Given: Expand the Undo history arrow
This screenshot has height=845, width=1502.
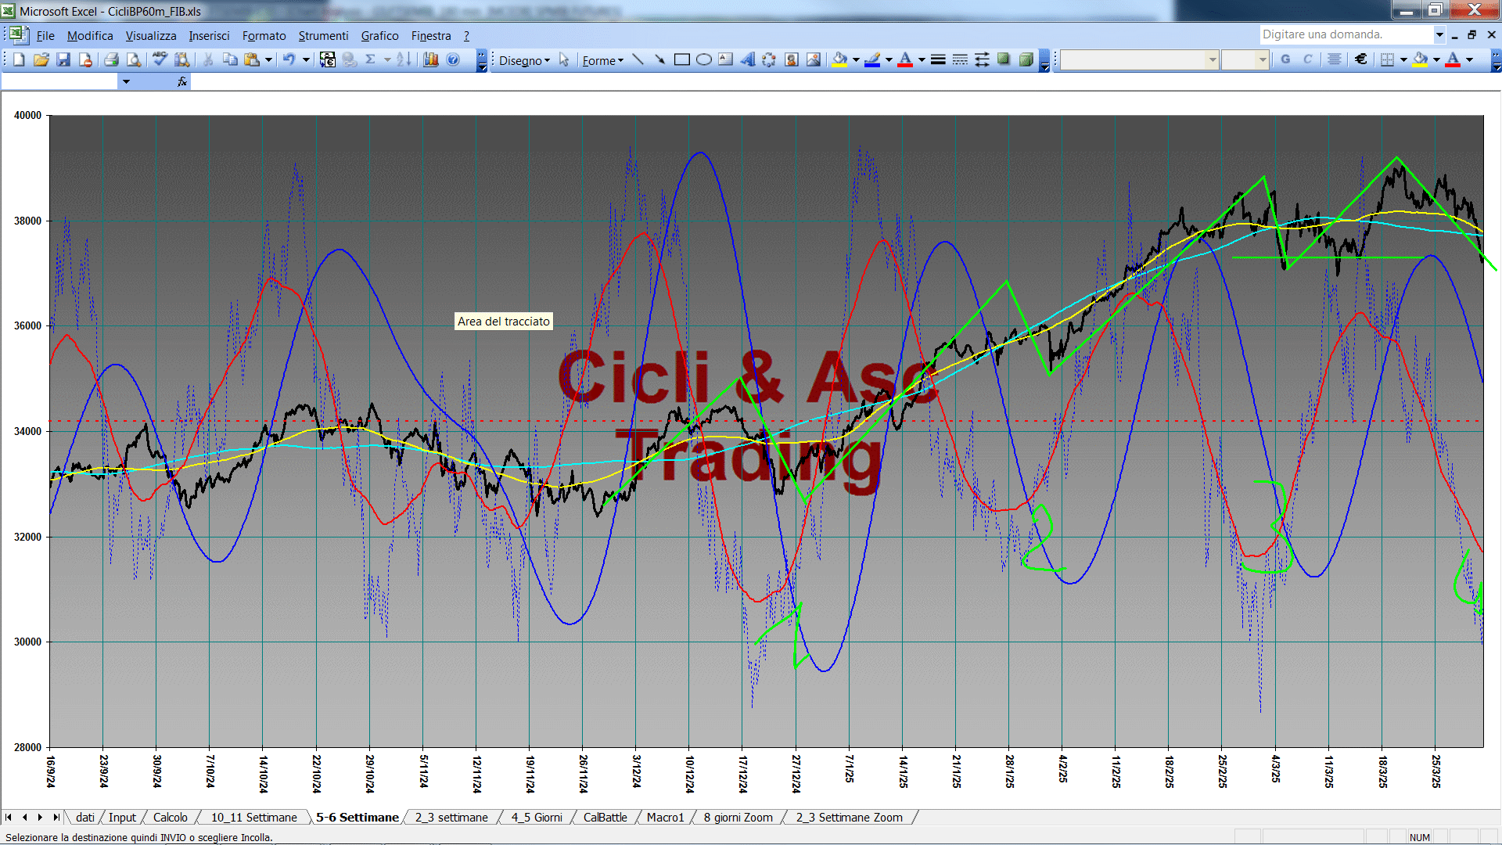Looking at the screenshot, I should click(306, 59).
